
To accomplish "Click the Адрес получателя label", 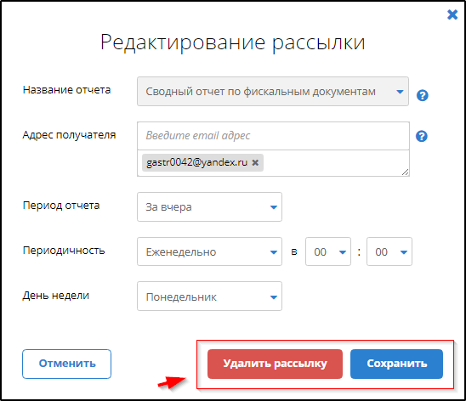I will [69, 135].
